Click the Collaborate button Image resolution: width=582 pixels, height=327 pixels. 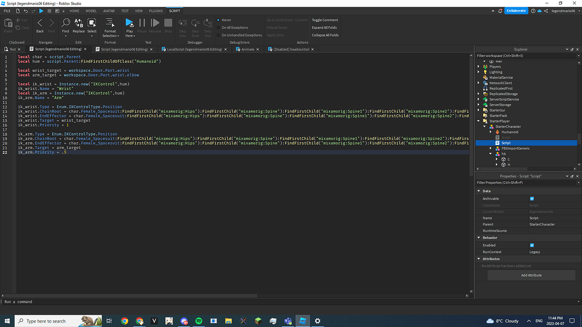[x=516, y=10]
